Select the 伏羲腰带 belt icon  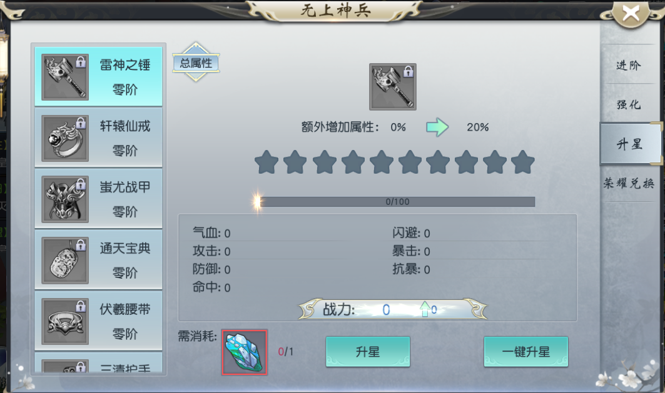65,321
